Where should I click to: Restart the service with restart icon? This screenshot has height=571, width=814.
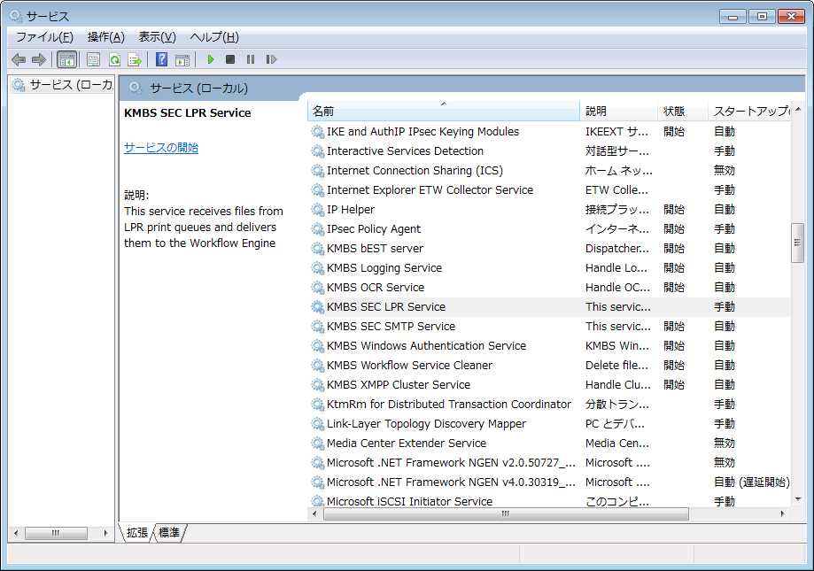pos(271,59)
